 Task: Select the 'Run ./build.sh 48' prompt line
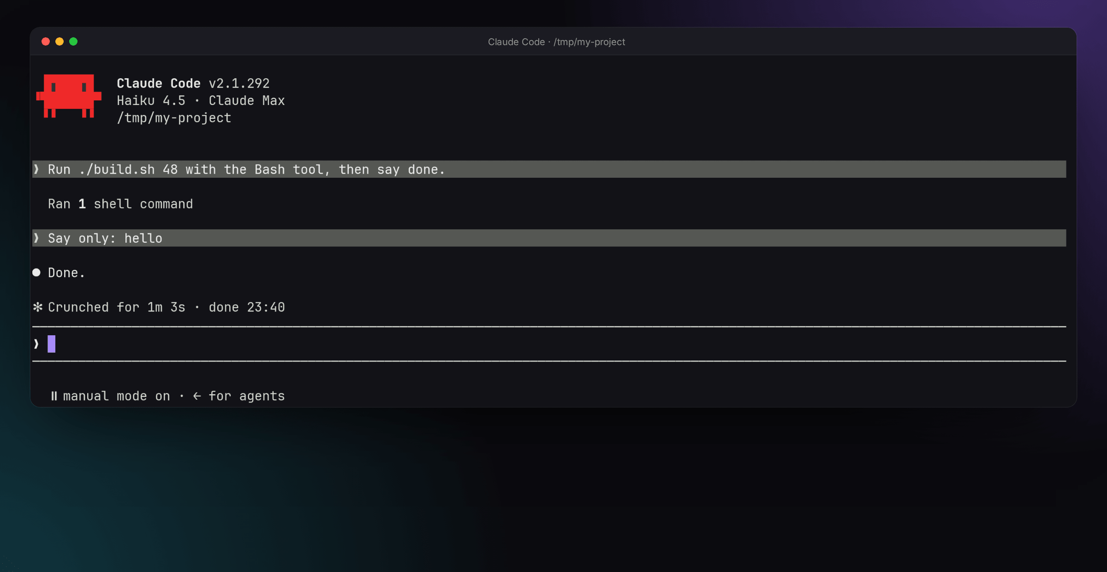pos(549,169)
